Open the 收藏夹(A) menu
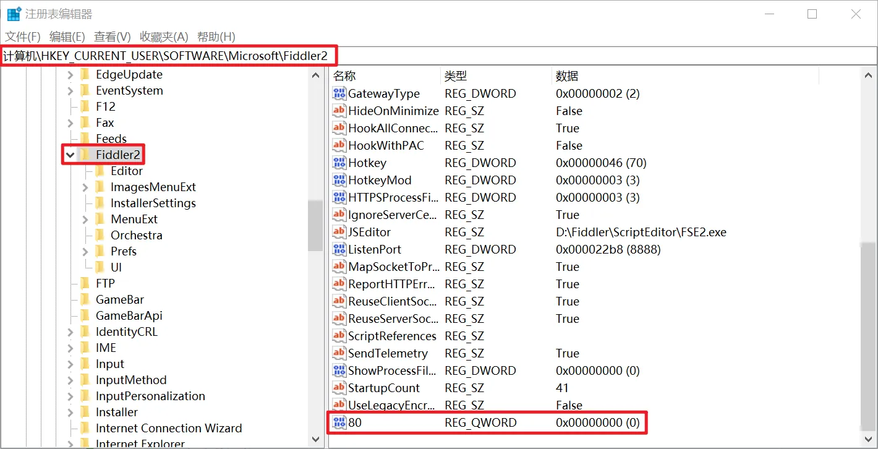 coord(164,36)
